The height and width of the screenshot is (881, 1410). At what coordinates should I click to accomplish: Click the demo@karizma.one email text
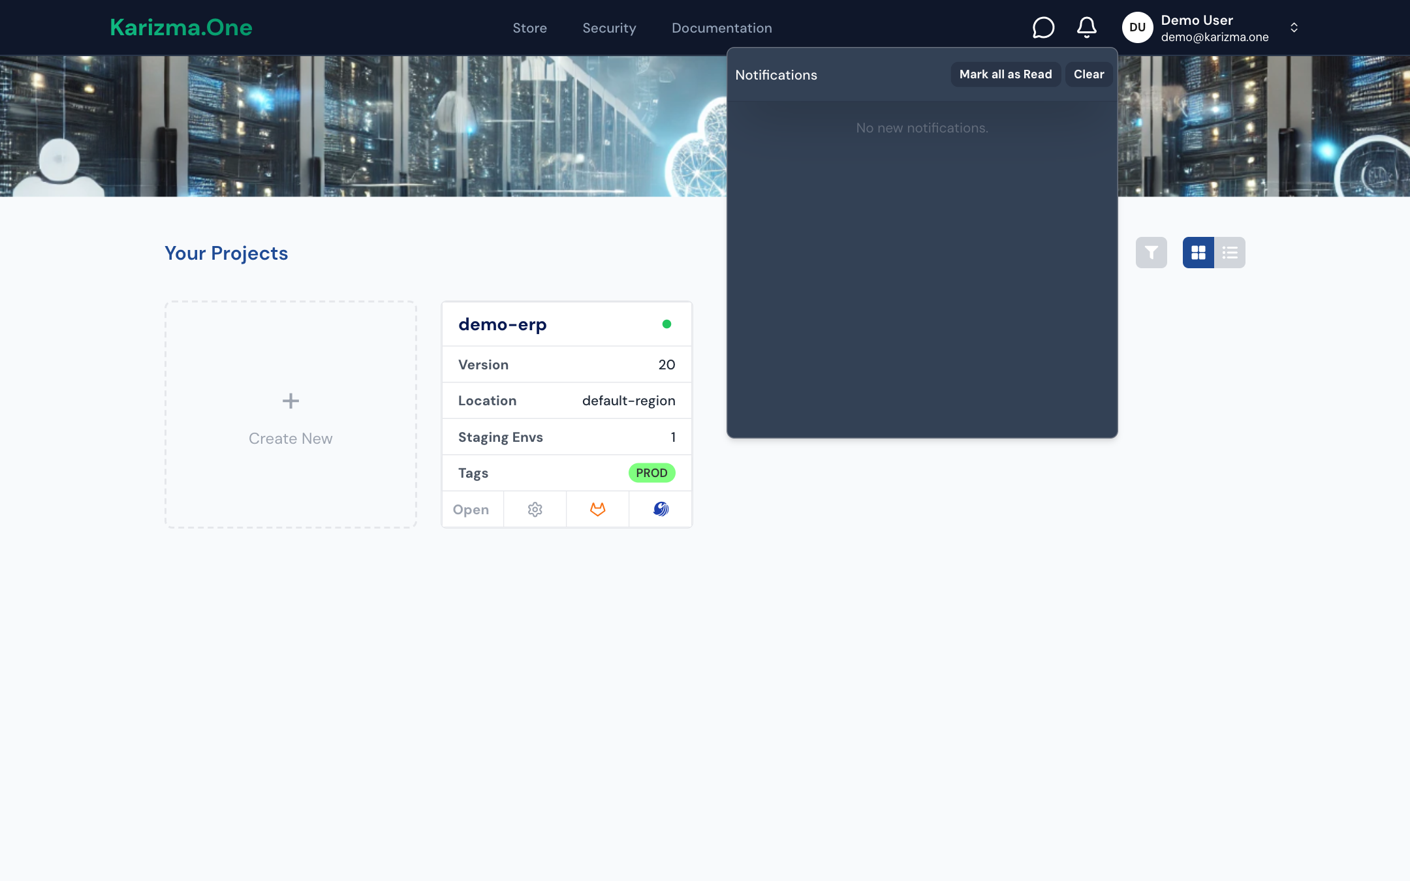tap(1215, 37)
